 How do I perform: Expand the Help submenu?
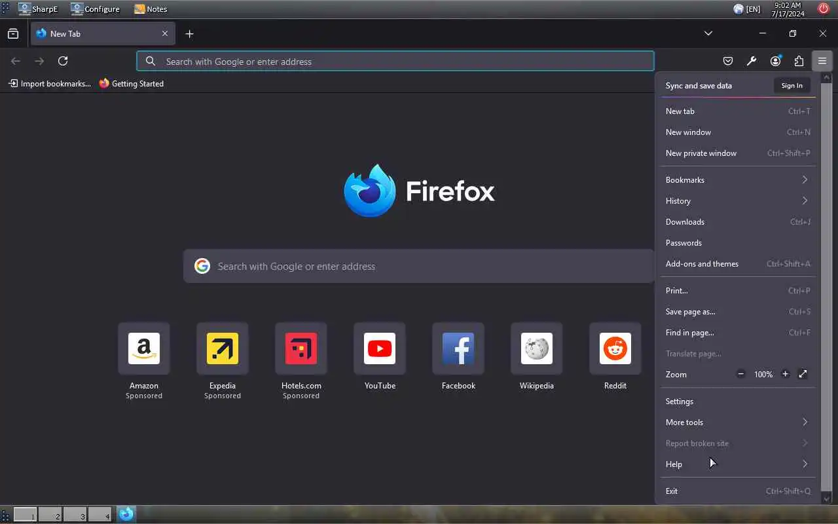coord(737,464)
